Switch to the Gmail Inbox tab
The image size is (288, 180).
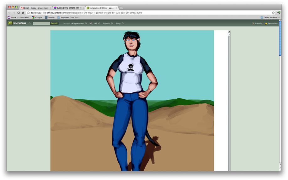click(x=35, y=8)
